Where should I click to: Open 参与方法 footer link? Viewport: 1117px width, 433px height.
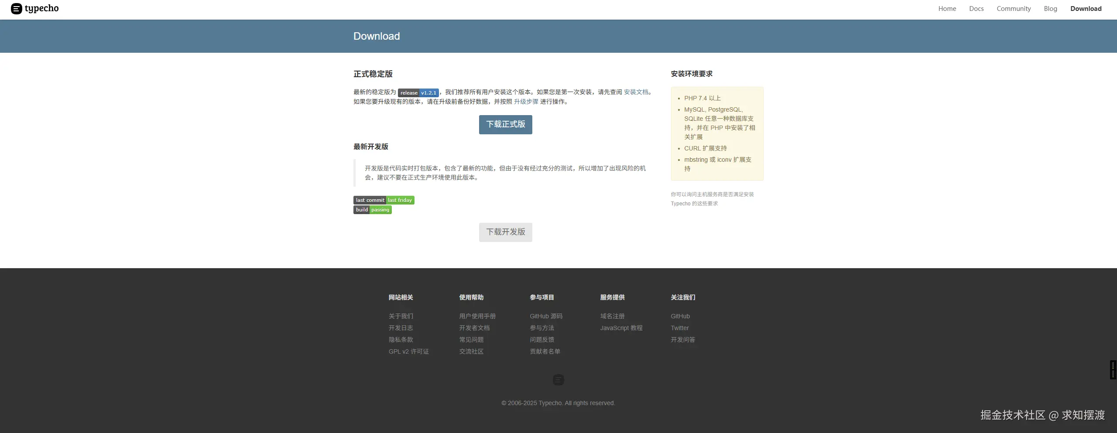[542, 328]
